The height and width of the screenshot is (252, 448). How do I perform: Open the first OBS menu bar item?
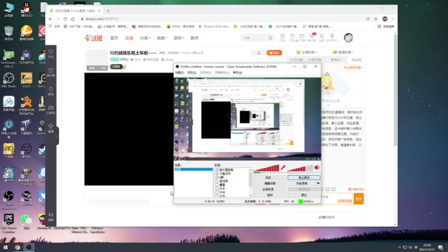[179, 73]
